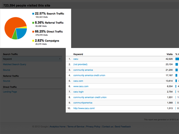Click the 6,554 visits value

(x=170, y=86)
